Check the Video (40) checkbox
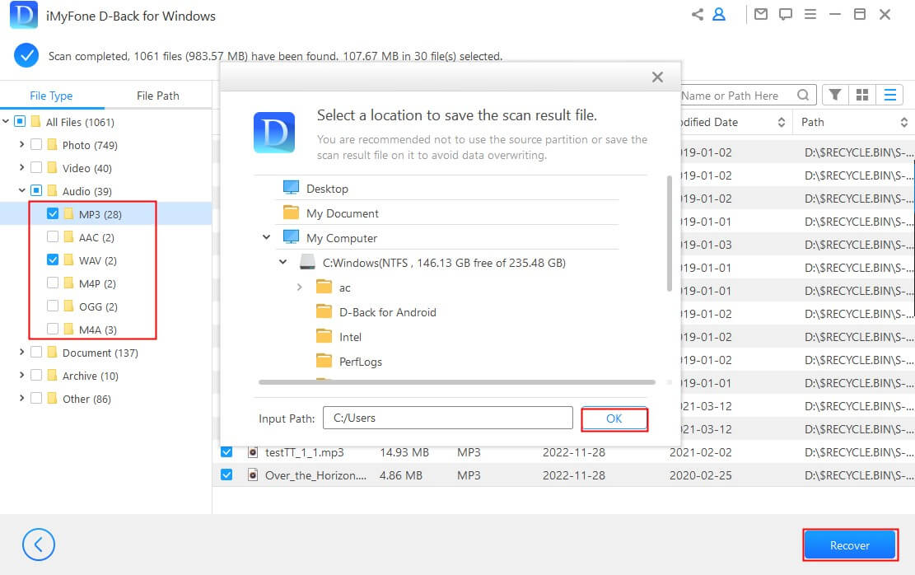915x575 pixels. point(36,167)
